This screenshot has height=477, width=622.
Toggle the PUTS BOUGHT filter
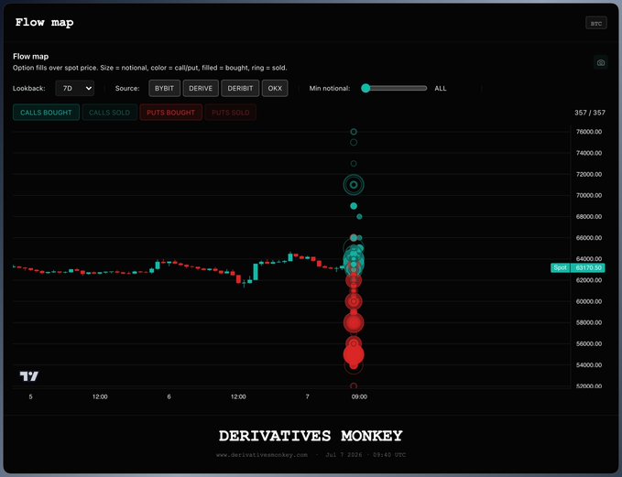(x=170, y=113)
